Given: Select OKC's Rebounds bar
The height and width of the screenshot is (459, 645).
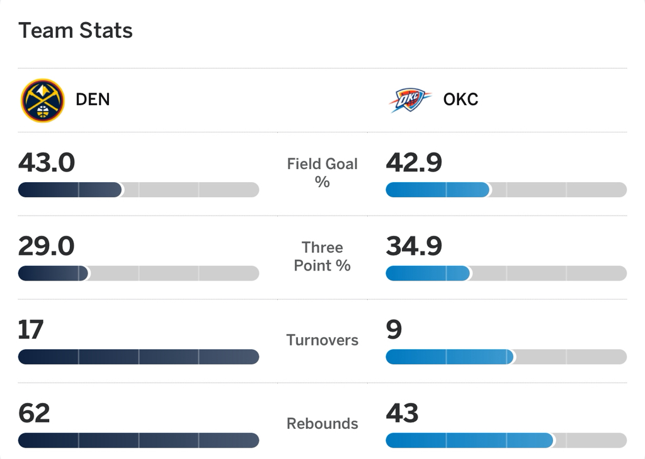Looking at the screenshot, I should tap(506, 440).
